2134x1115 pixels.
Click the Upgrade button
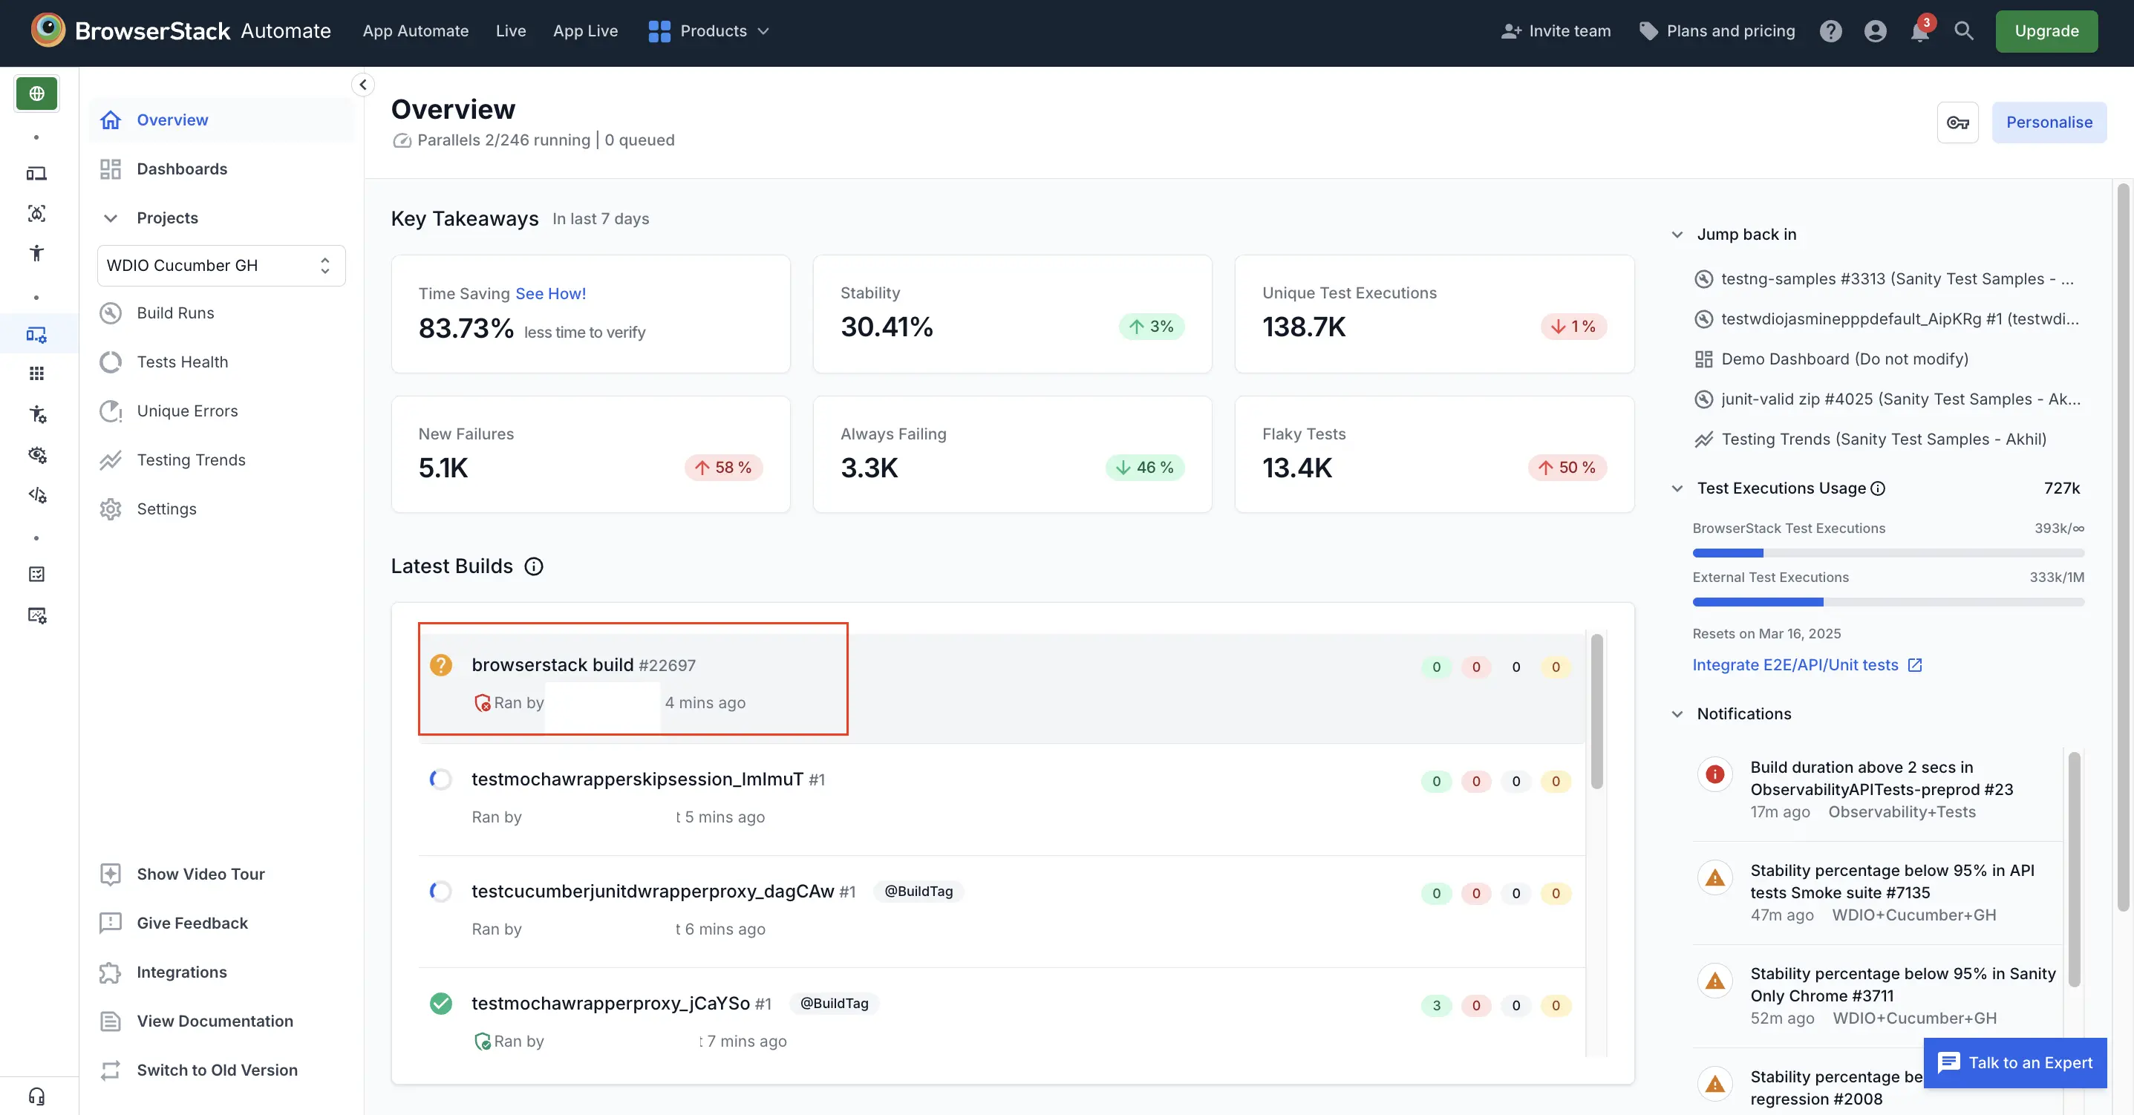[x=2046, y=31]
